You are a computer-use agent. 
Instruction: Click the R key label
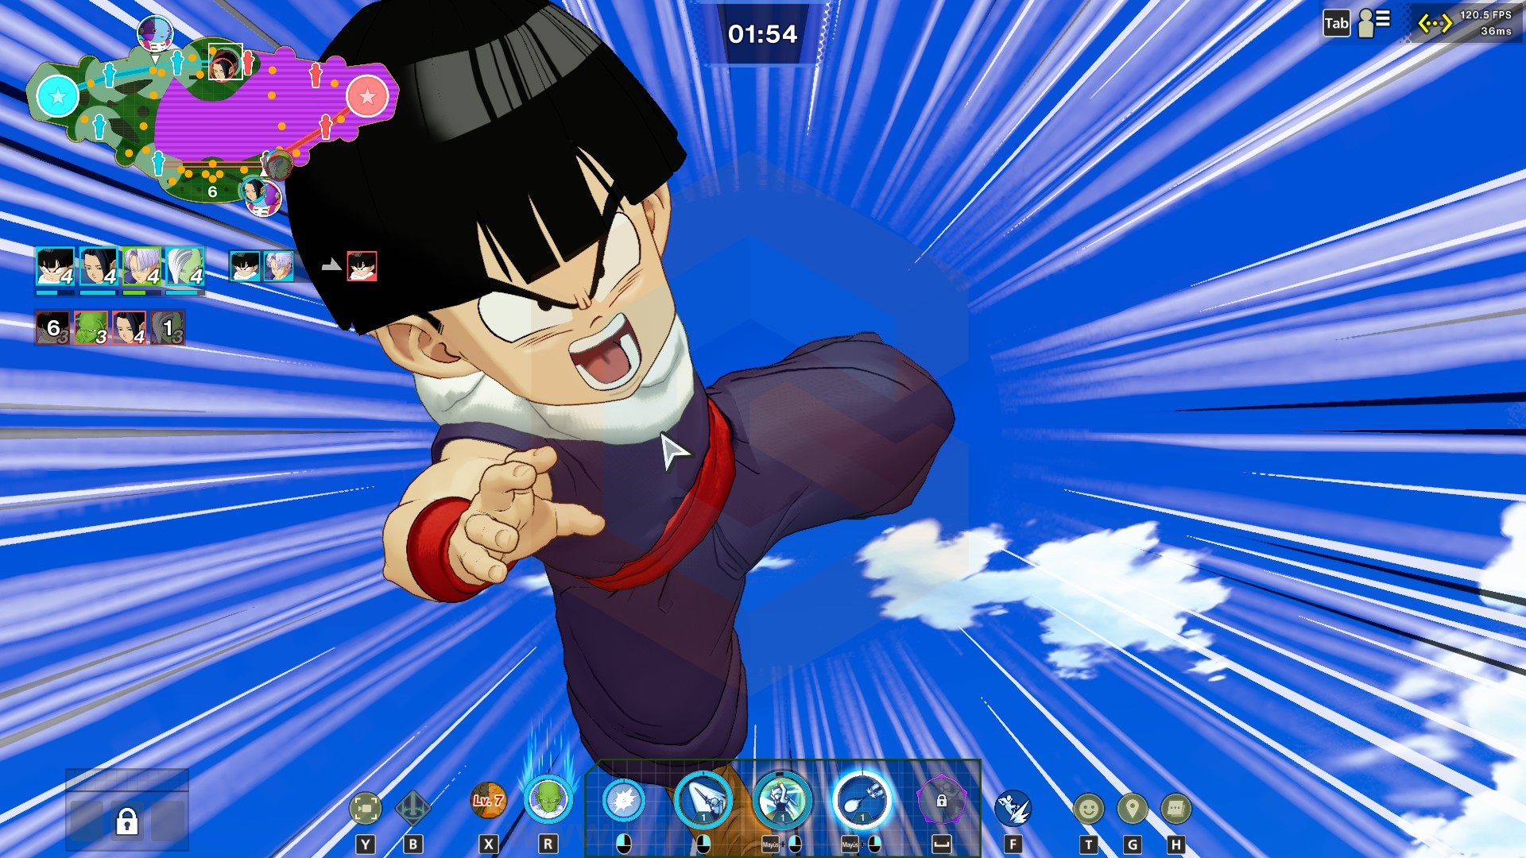tap(548, 844)
